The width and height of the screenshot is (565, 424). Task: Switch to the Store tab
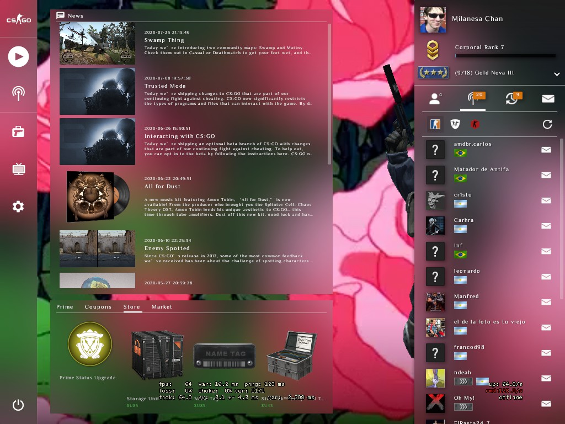(x=131, y=307)
